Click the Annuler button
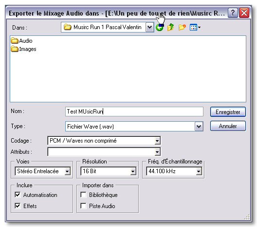Screen dimensions: 257x227 228,126
